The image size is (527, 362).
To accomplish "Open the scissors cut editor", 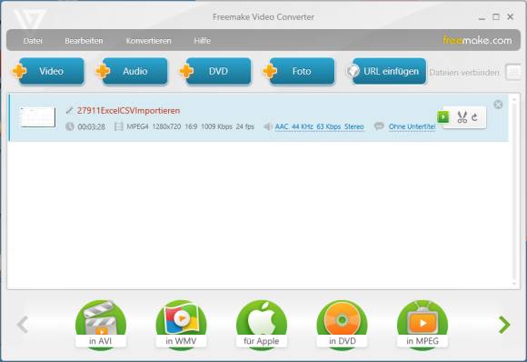I will (462, 117).
